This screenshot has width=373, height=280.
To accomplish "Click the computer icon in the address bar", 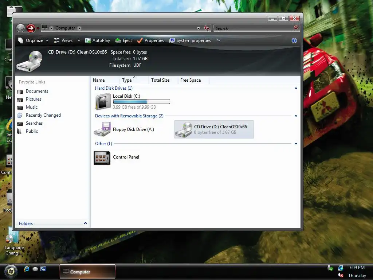I will (x=45, y=28).
